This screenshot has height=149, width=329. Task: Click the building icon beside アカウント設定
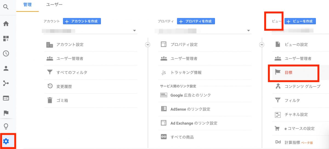[50, 45]
